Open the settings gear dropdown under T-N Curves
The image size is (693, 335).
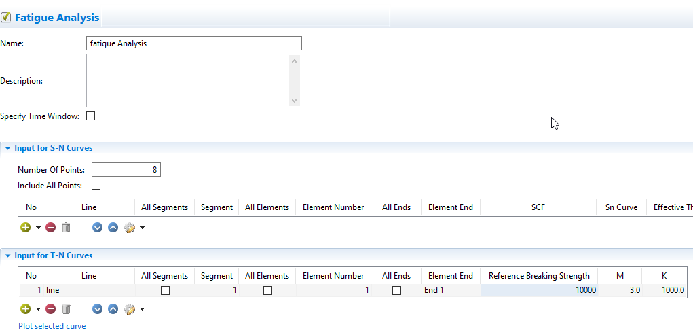142,310
